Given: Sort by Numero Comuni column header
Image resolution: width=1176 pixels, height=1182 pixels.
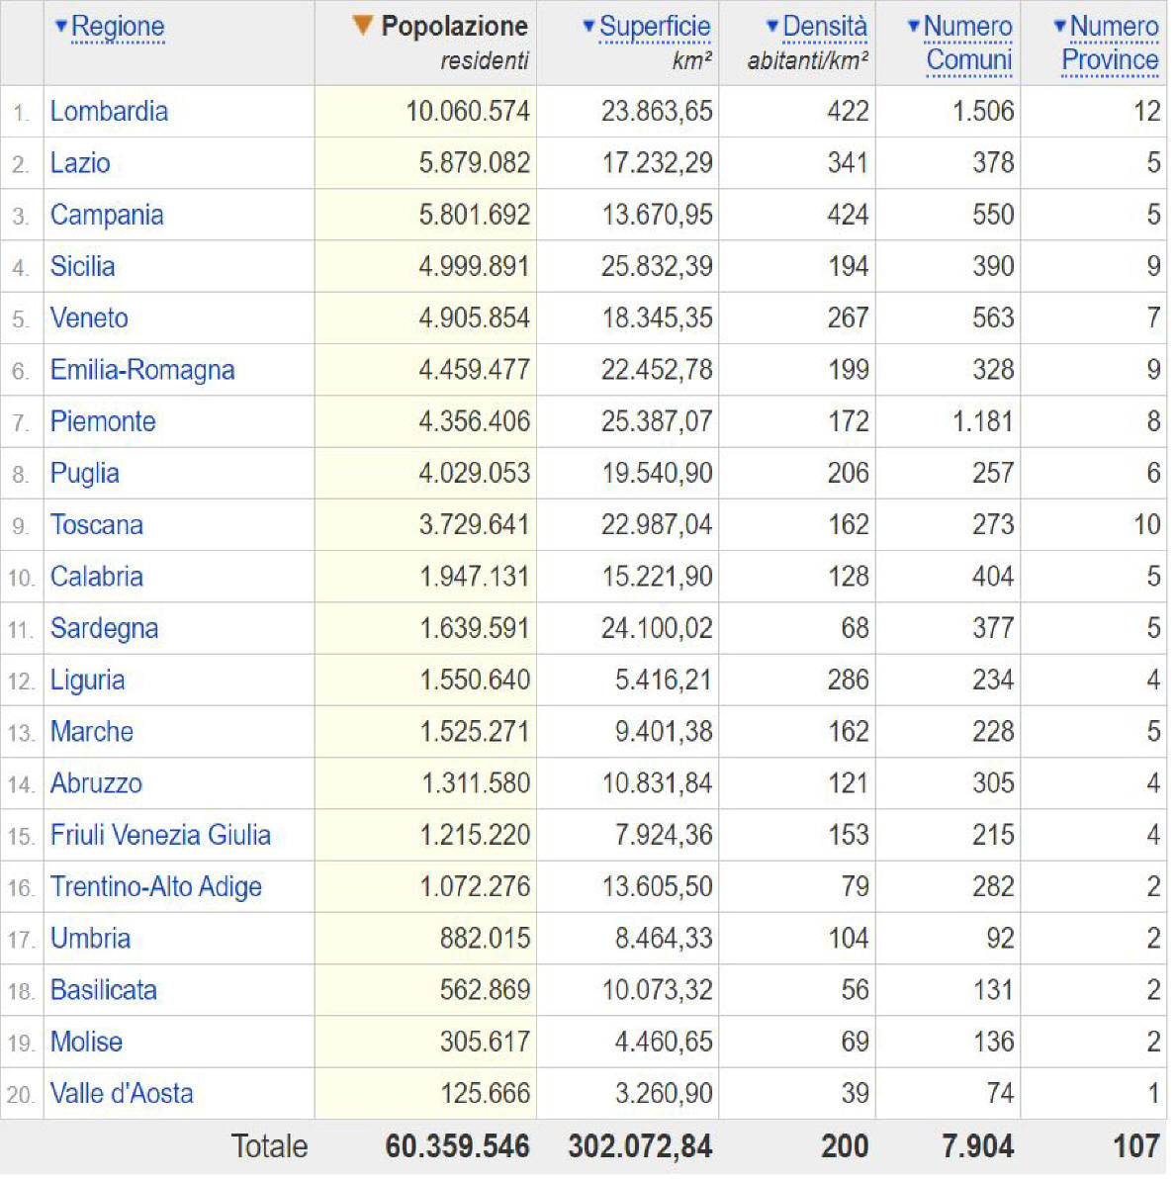Looking at the screenshot, I should pyautogui.click(x=968, y=43).
